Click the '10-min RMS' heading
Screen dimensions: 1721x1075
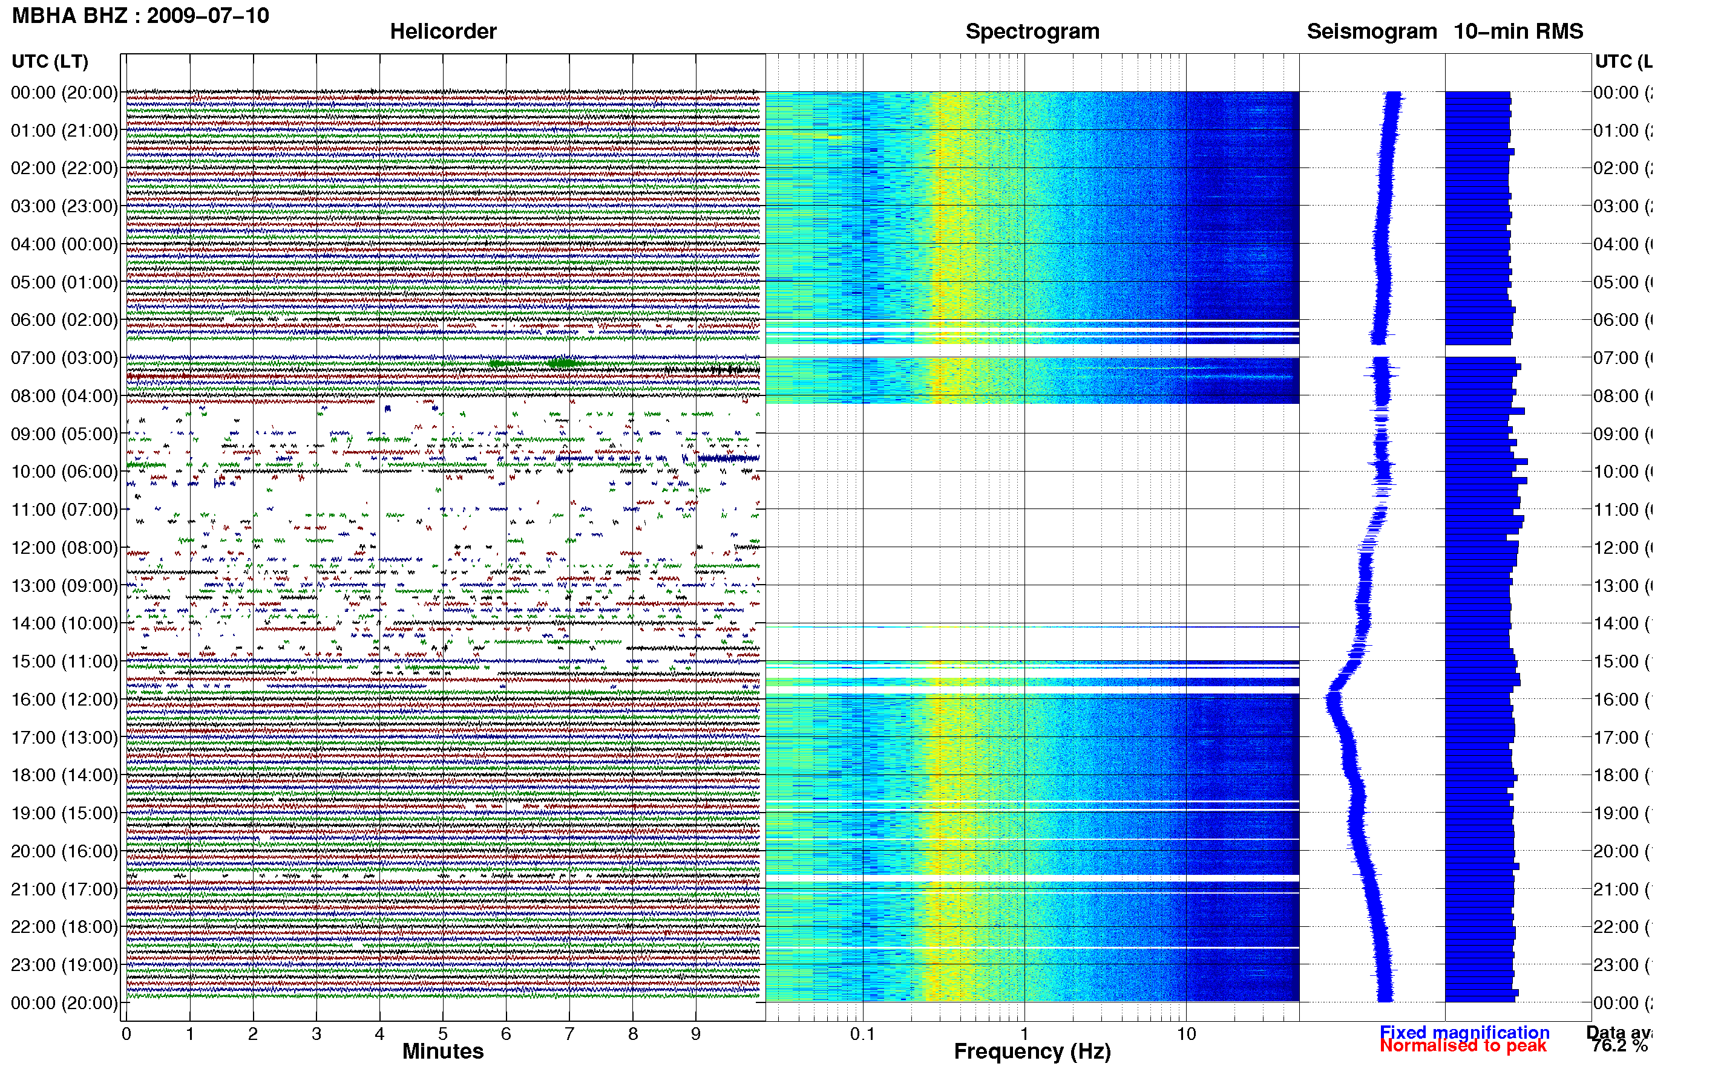tap(1518, 31)
